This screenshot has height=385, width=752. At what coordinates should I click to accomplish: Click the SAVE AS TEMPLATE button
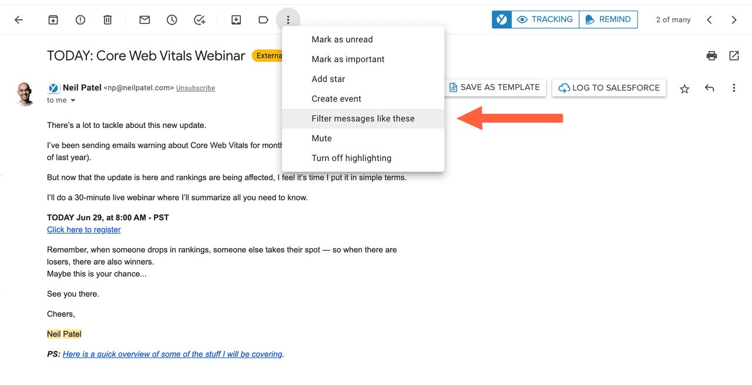[495, 87]
